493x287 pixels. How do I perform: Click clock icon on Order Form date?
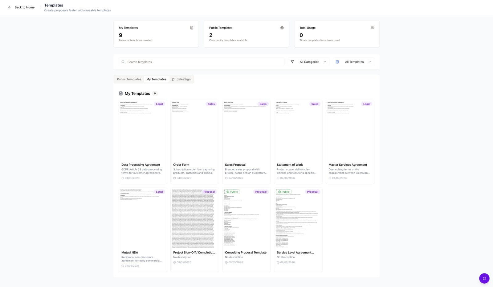tap(174, 178)
